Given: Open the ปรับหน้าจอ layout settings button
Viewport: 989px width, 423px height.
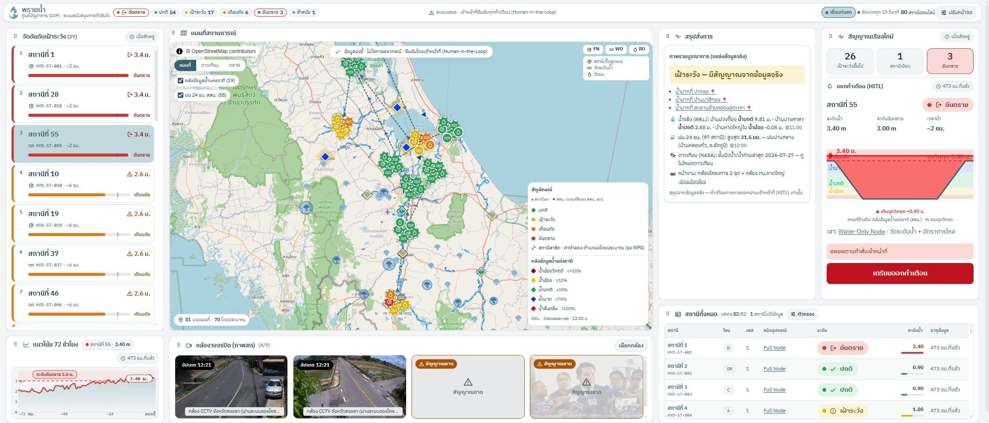Looking at the screenshot, I should click(956, 12).
